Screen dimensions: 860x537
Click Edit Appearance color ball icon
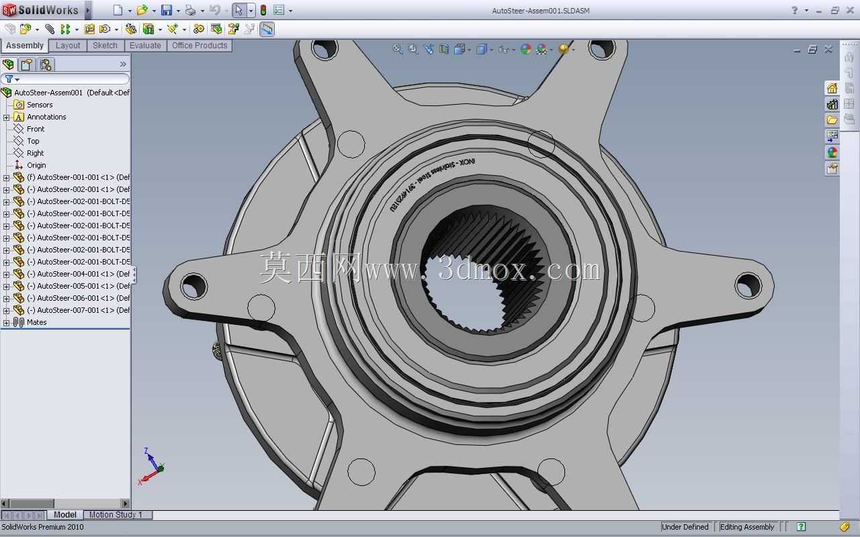coord(526,49)
